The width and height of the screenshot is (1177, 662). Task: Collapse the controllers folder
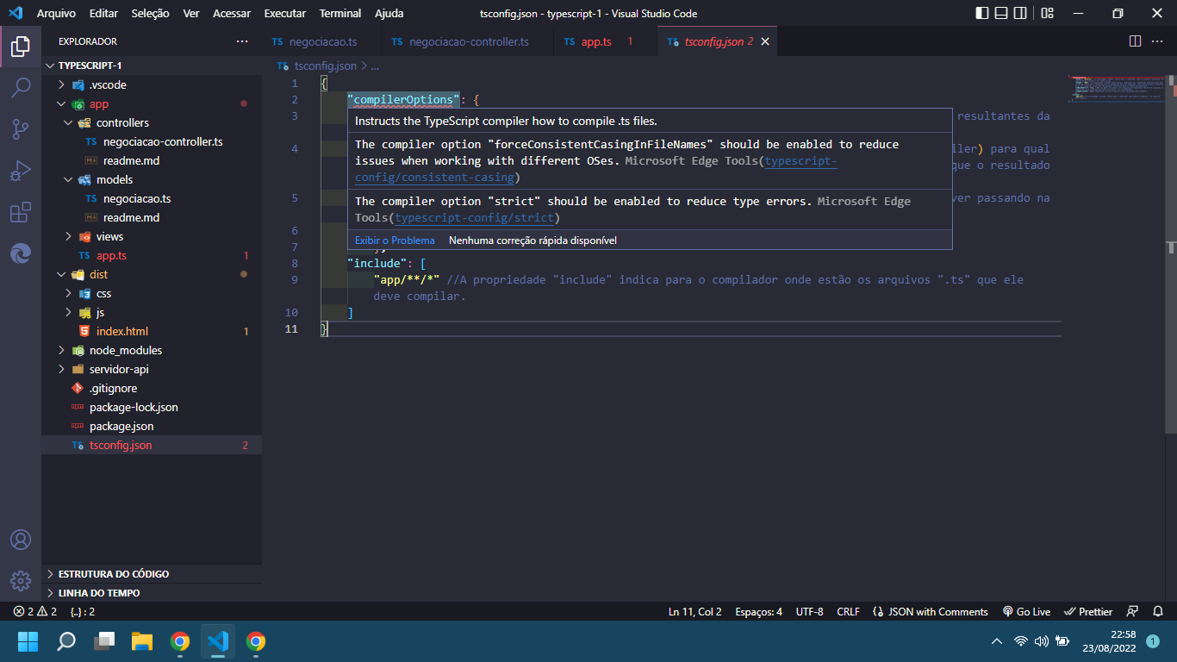pyautogui.click(x=152, y=122)
